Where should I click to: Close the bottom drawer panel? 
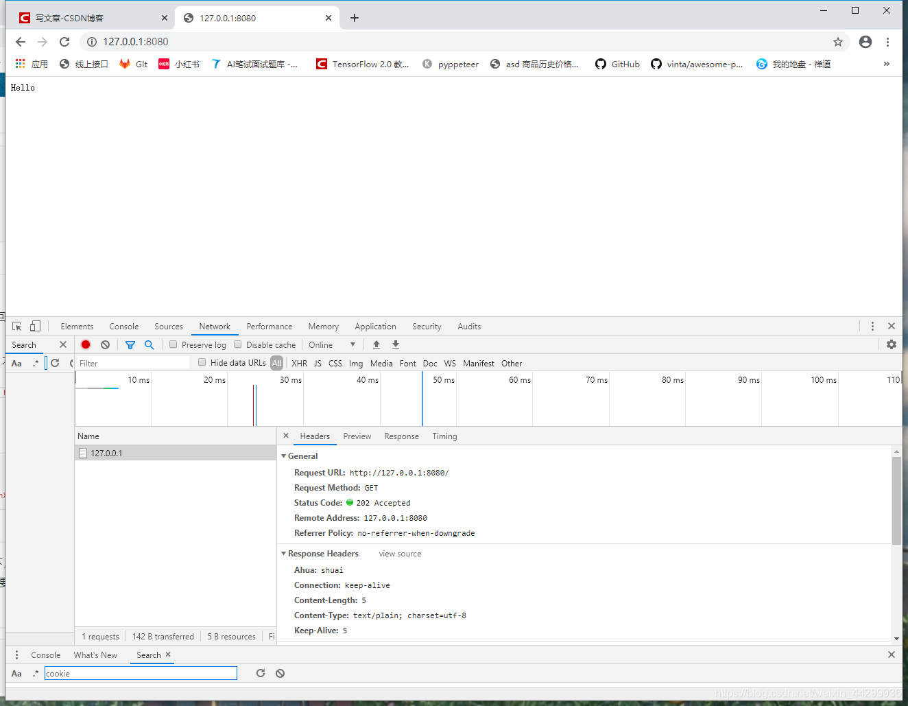[892, 655]
